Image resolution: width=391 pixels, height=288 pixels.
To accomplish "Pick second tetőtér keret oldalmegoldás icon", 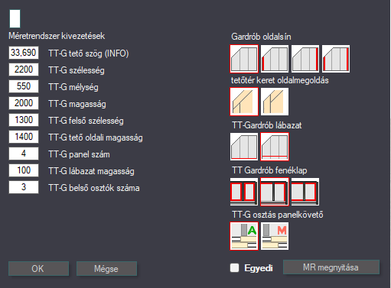I will [275, 102].
